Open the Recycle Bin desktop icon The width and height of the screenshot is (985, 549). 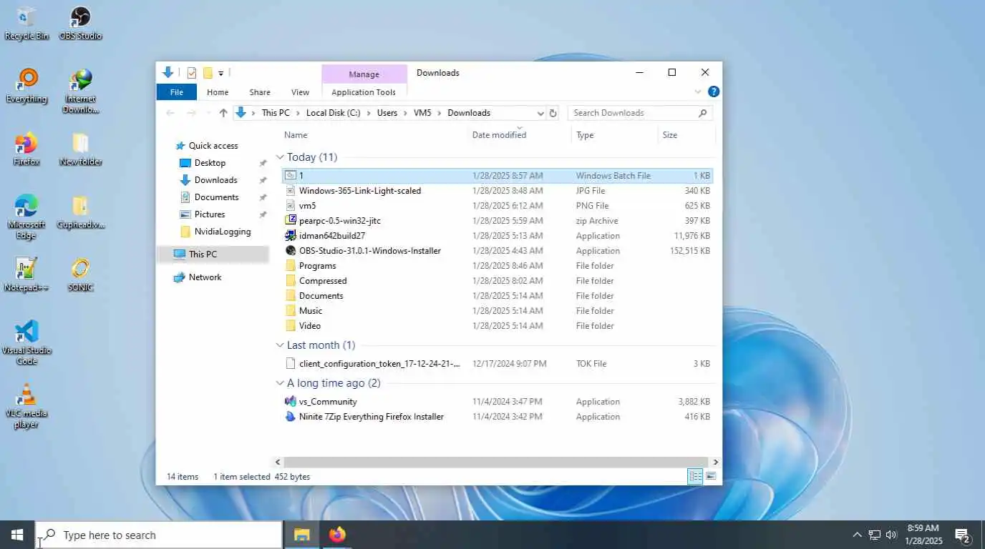(x=26, y=24)
